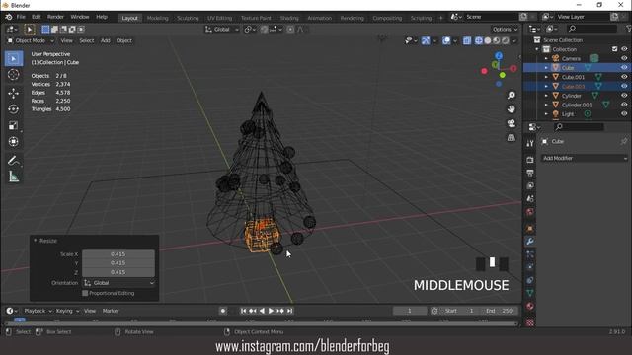Viewport: 632px width, 355px height.
Task: Choose the Annotate tool
Action: [x=13, y=161]
